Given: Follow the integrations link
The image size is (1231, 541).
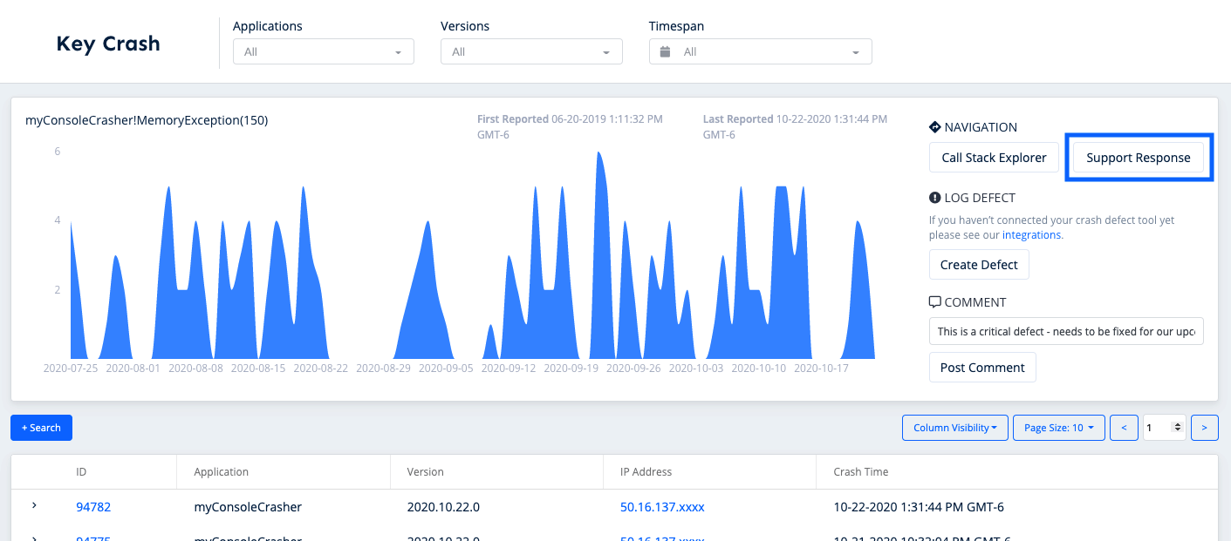Looking at the screenshot, I should [x=1031, y=234].
